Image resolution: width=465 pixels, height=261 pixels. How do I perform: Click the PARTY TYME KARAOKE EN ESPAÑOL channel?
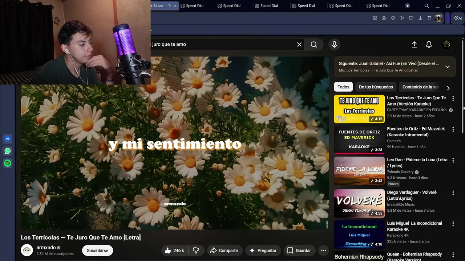pyautogui.click(x=417, y=110)
